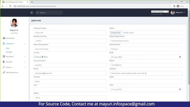
Task: Expand the Pay Roll submenu arrow
Action: click(25, 62)
